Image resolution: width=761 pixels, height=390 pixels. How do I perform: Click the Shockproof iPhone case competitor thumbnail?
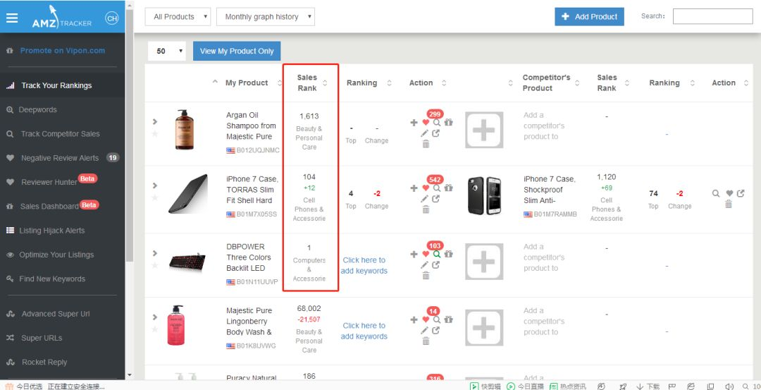(x=484, y=195)
